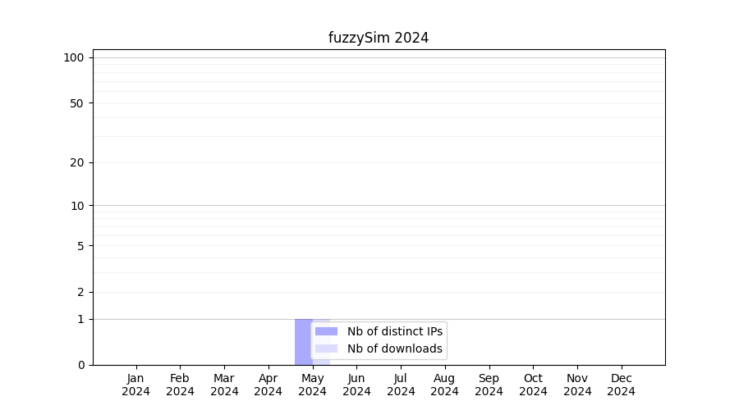
Task: Click the 'Nb of distinct IPs' legend swatch
Action: coord(326,331)
